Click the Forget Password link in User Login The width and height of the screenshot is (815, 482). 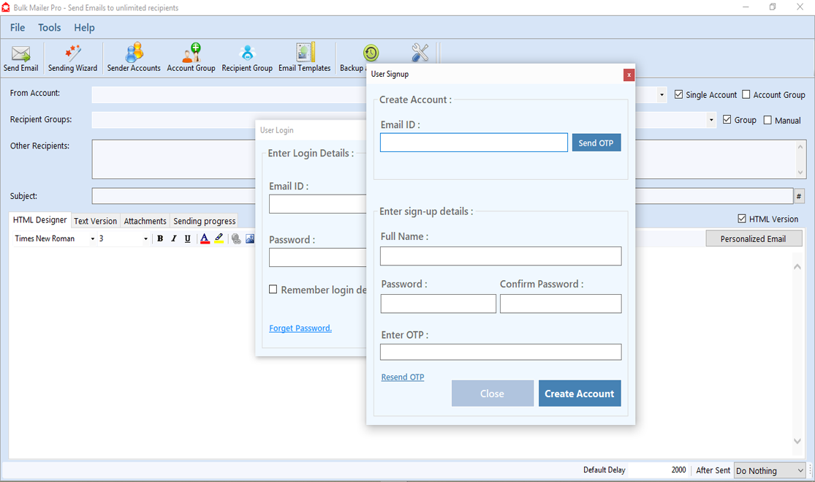[x=300, y=328]
